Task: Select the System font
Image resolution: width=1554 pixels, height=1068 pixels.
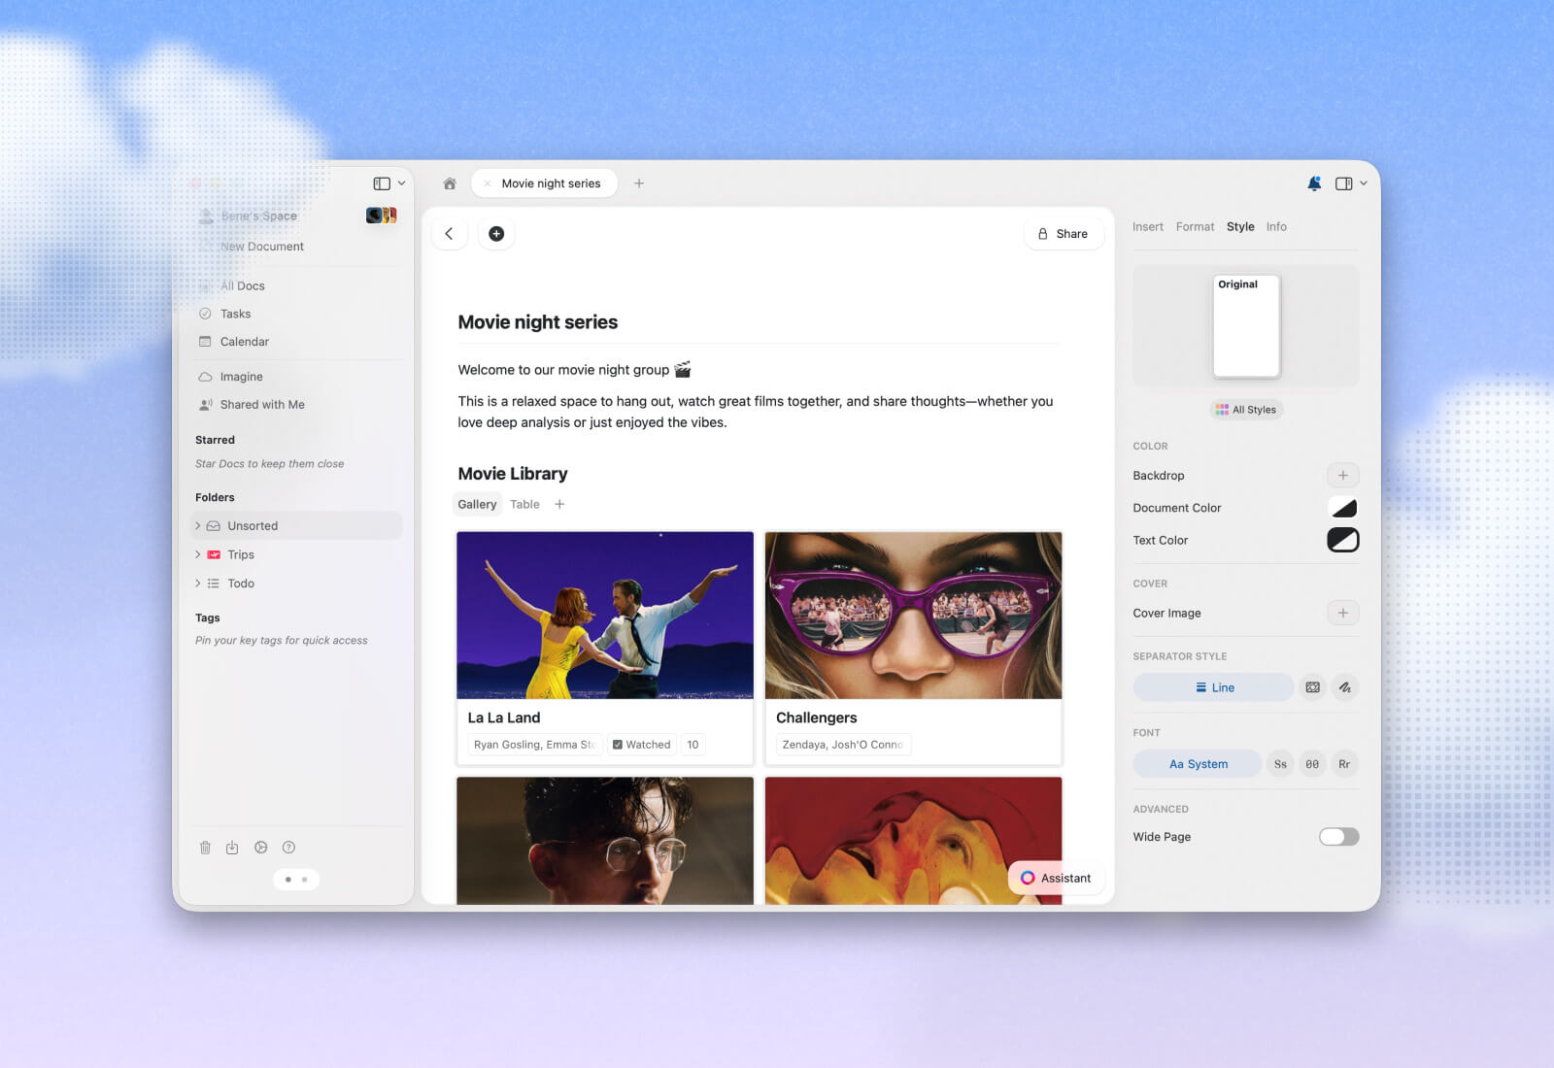Action: (x=1198, y=764)
